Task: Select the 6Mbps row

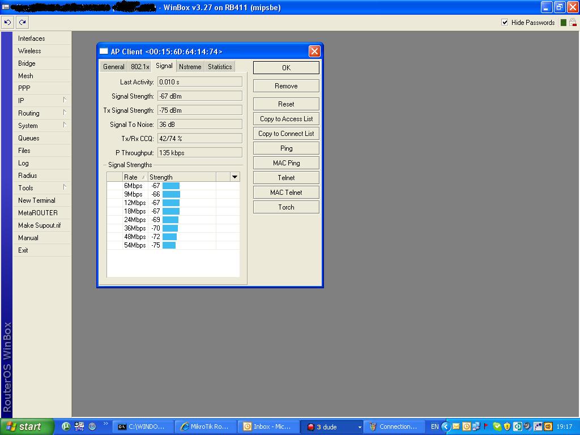Action: click(x=173, y=186)
